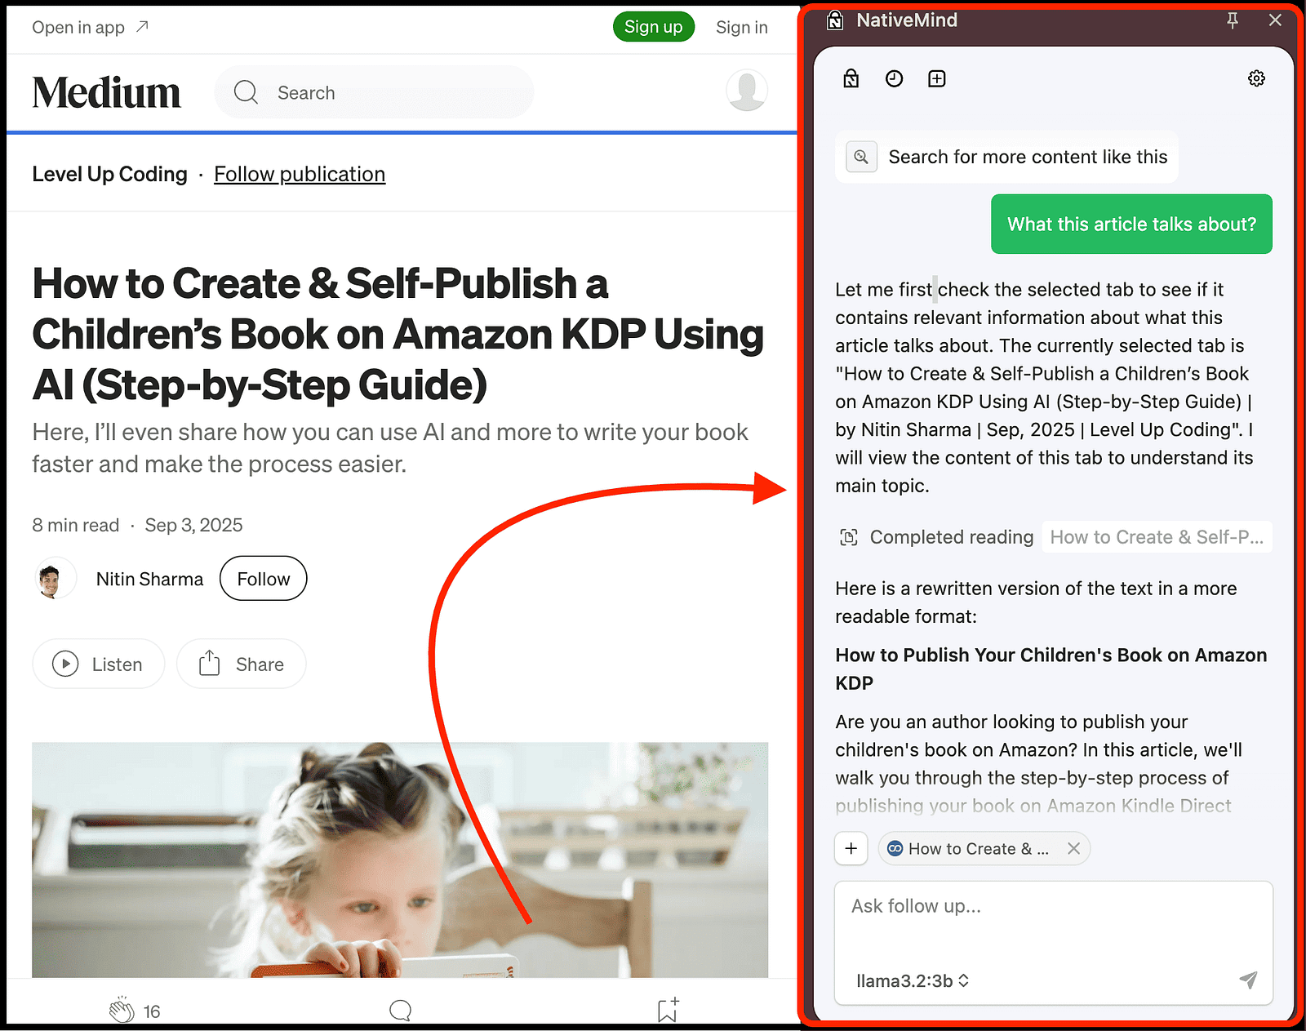Image resolution: width=1306 pixels, height=1031 pixels.
Task: Send message with paper plane icon
Action: point(1248,980)
